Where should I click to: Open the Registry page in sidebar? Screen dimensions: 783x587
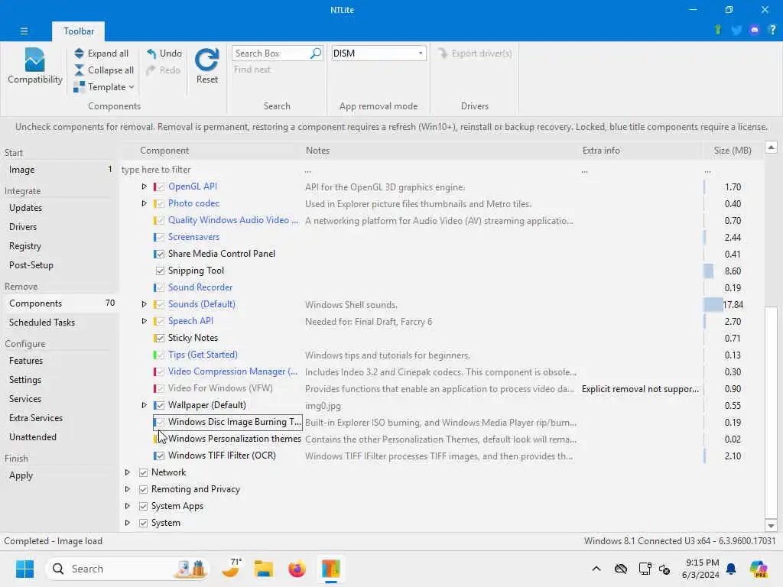(x=25, y=246)
